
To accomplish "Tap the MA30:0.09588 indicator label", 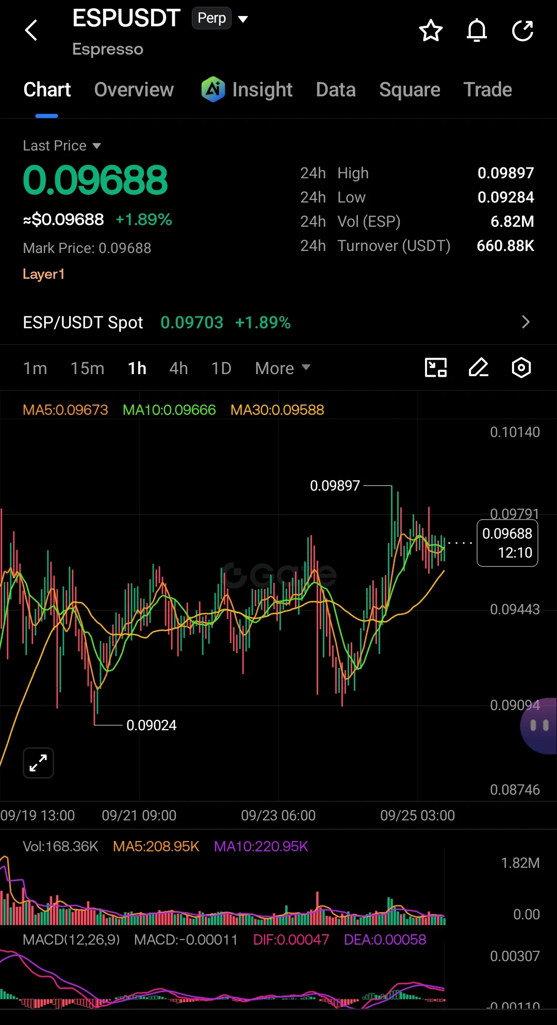I will coord(277,410).
